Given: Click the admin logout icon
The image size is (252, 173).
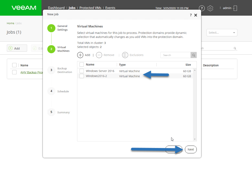Looking at the screenshot, I should click(x=235, y=8).
